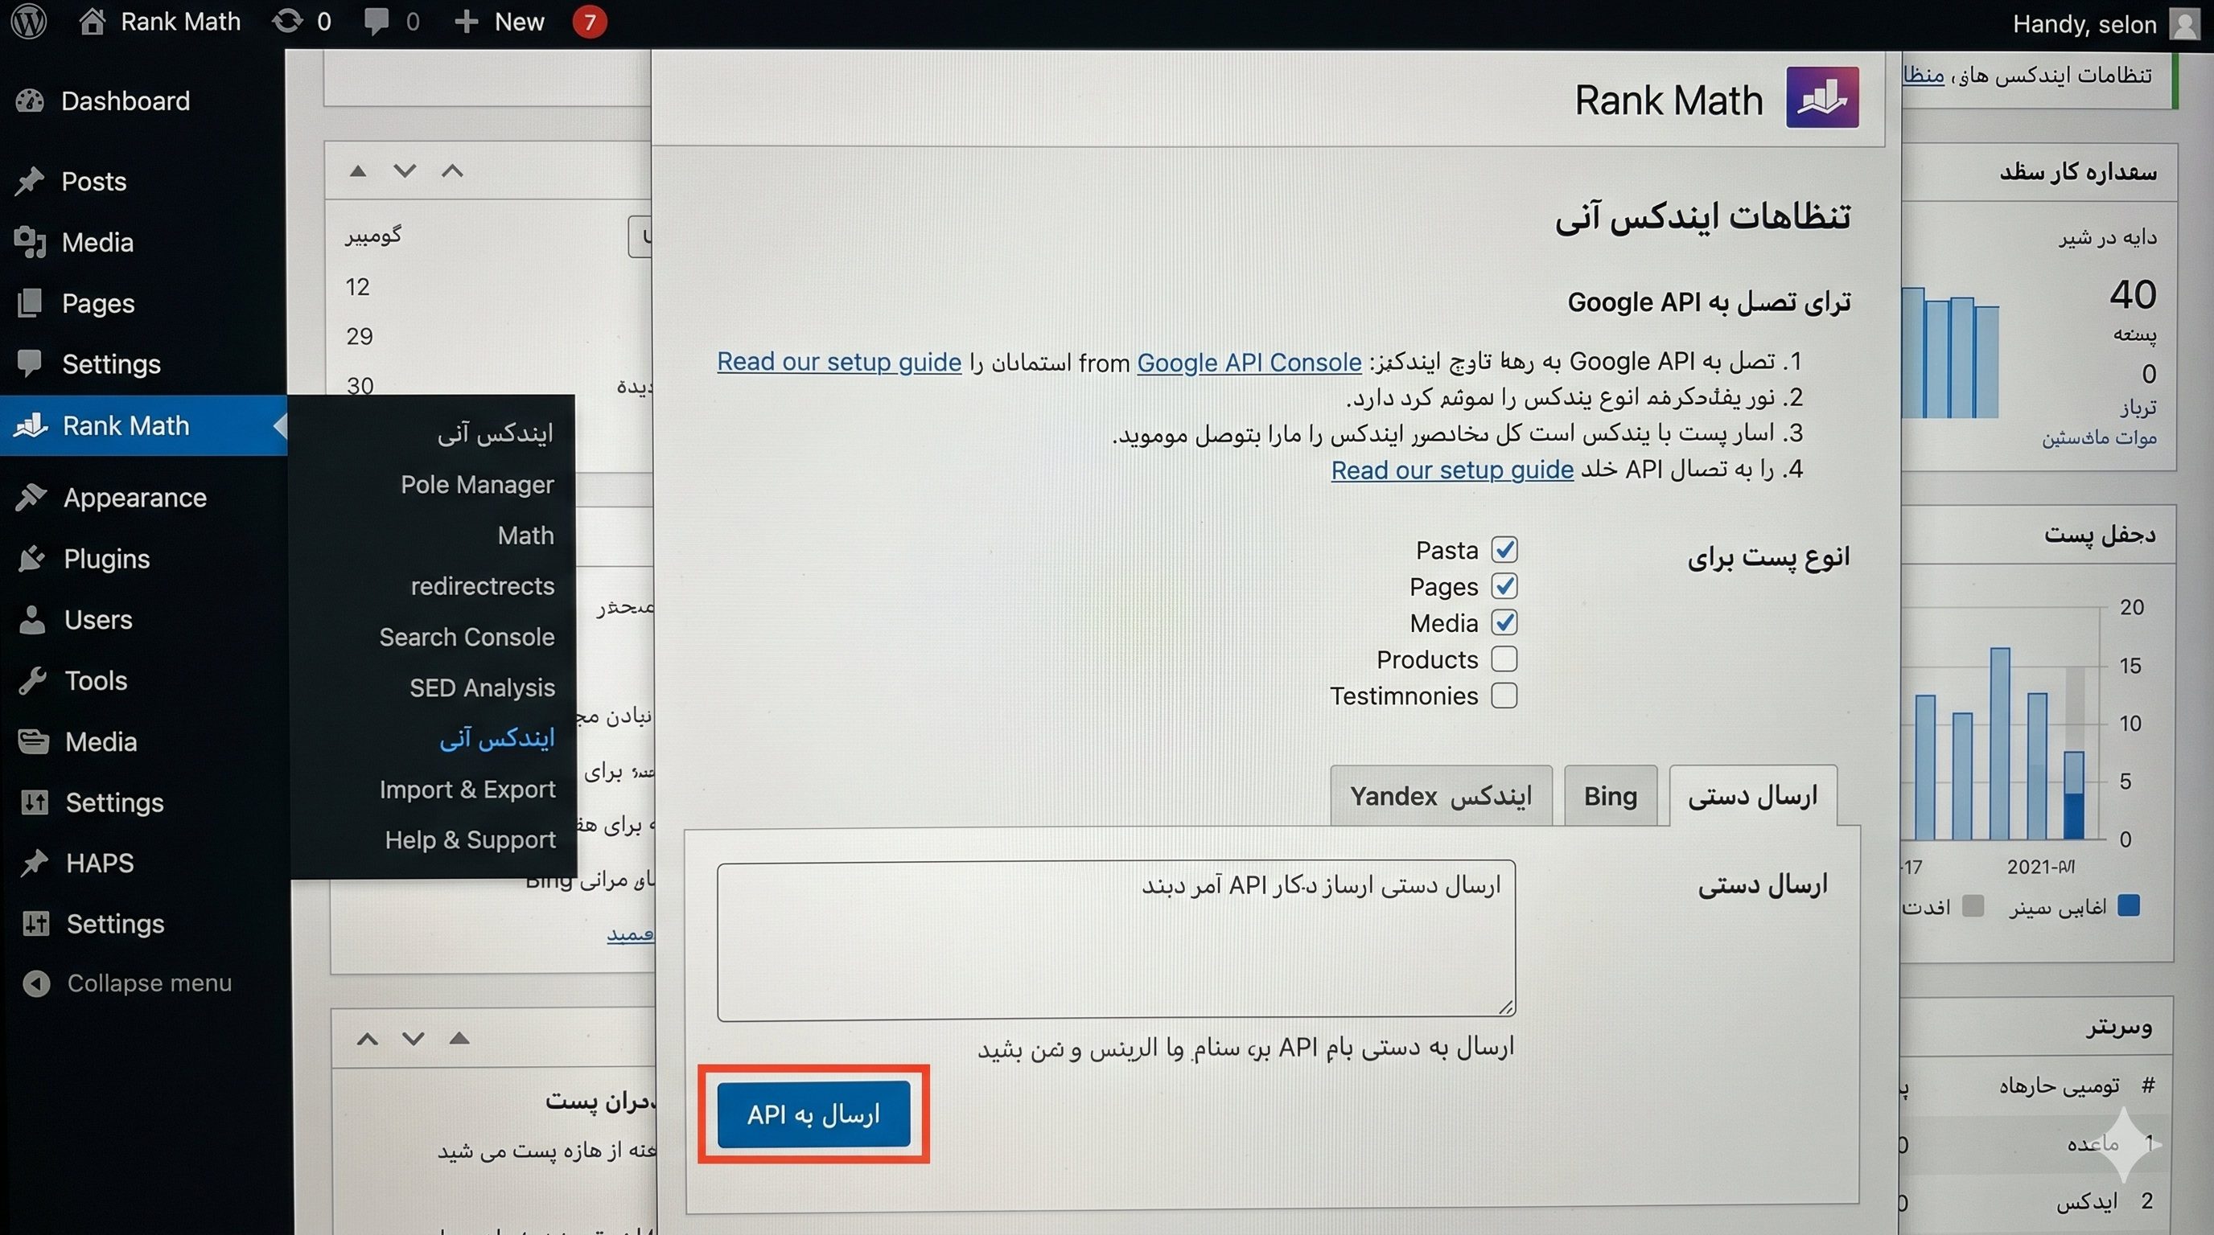Click the up chevron in top widget

[452, 171]
